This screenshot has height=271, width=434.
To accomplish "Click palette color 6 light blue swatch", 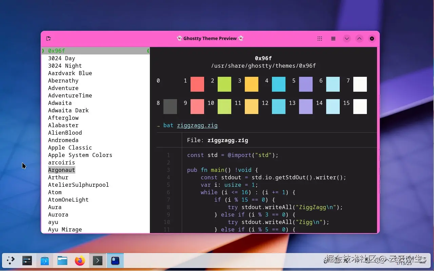I will (333, 84).
